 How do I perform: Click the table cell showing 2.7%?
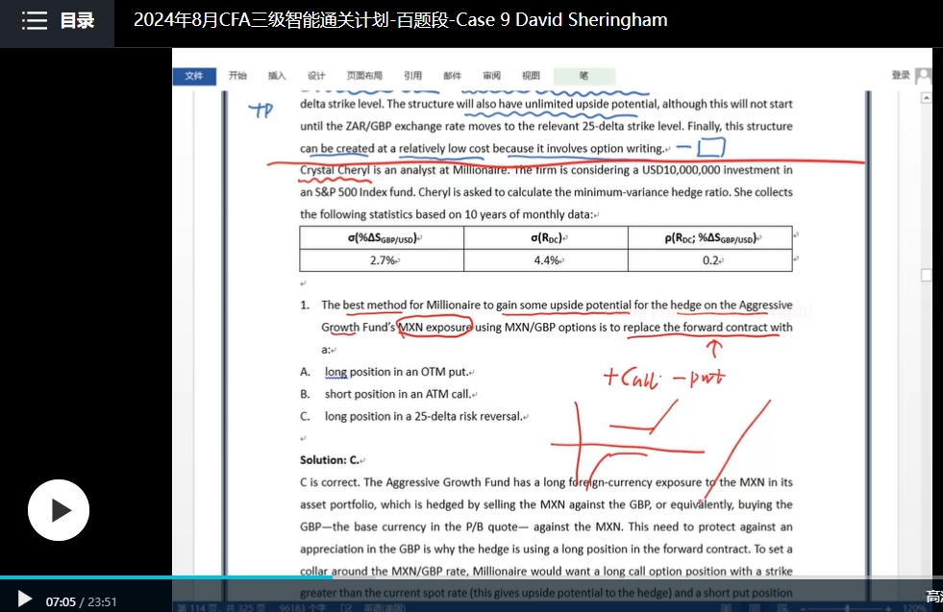click(382, 260)
